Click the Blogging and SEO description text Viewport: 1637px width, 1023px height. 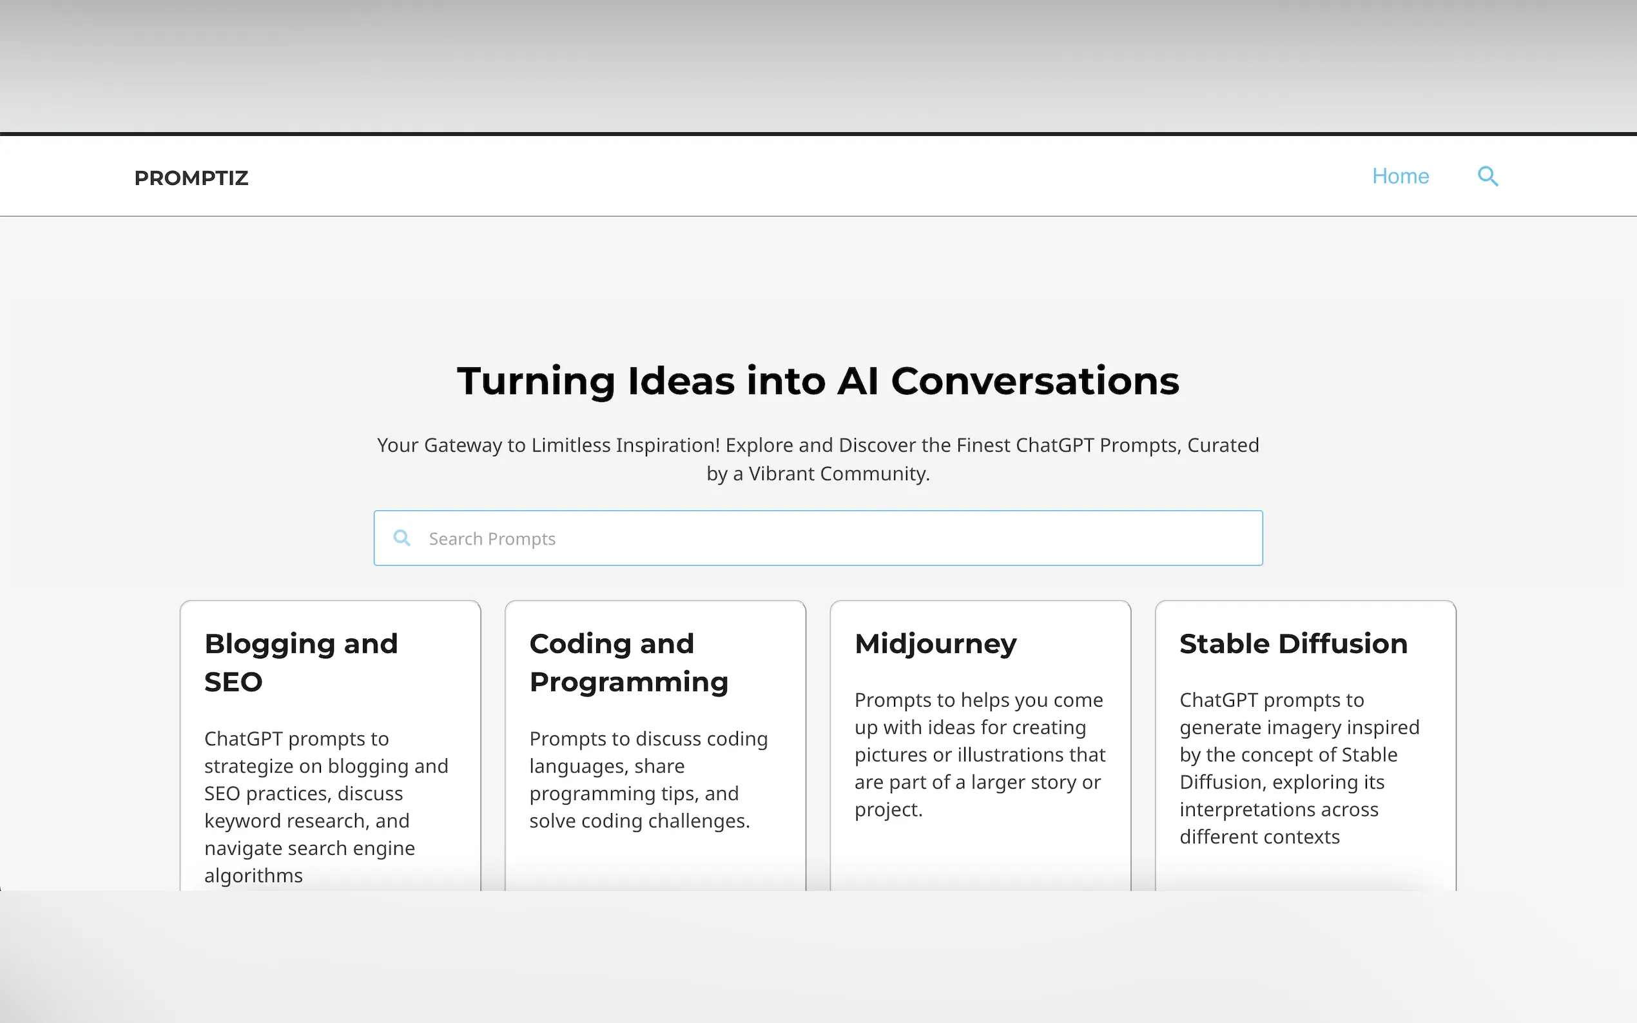pos(326,806)
